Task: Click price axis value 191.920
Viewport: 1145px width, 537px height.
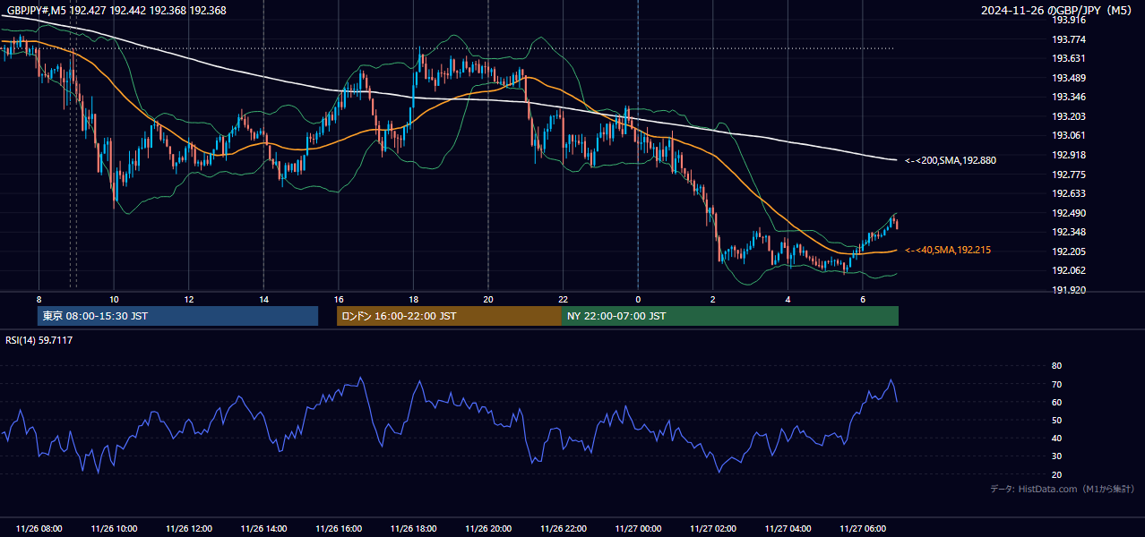Action: (x=1069, y=290)
